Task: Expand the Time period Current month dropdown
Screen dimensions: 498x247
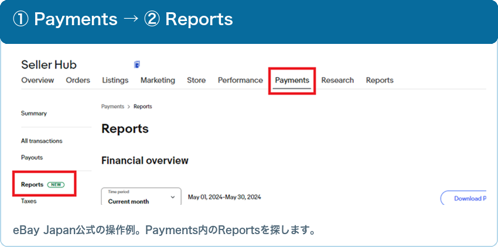Action: coord(141,197)
